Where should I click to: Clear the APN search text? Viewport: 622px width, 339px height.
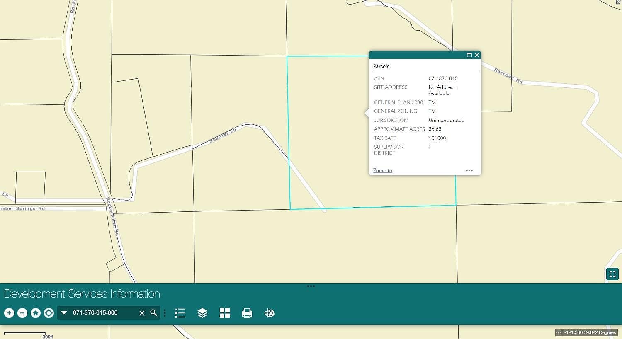(x=142, y=313)
